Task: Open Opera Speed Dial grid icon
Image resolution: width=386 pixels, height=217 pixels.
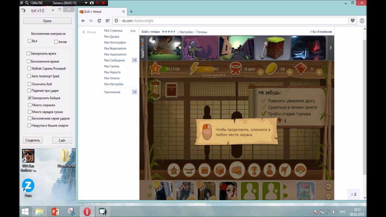Action: click(x=108, y=21)
